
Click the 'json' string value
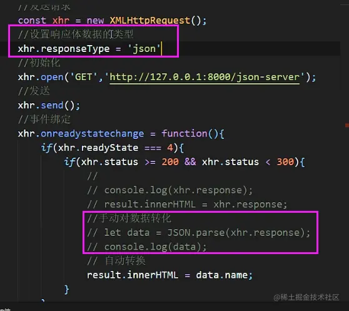click(144, 49)
